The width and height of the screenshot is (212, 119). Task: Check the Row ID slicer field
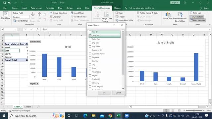(90, 32)
